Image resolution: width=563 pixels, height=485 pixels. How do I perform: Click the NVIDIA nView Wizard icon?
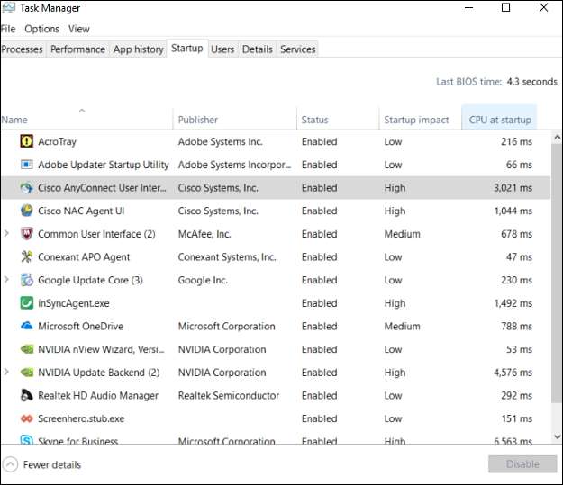(26, 349)
